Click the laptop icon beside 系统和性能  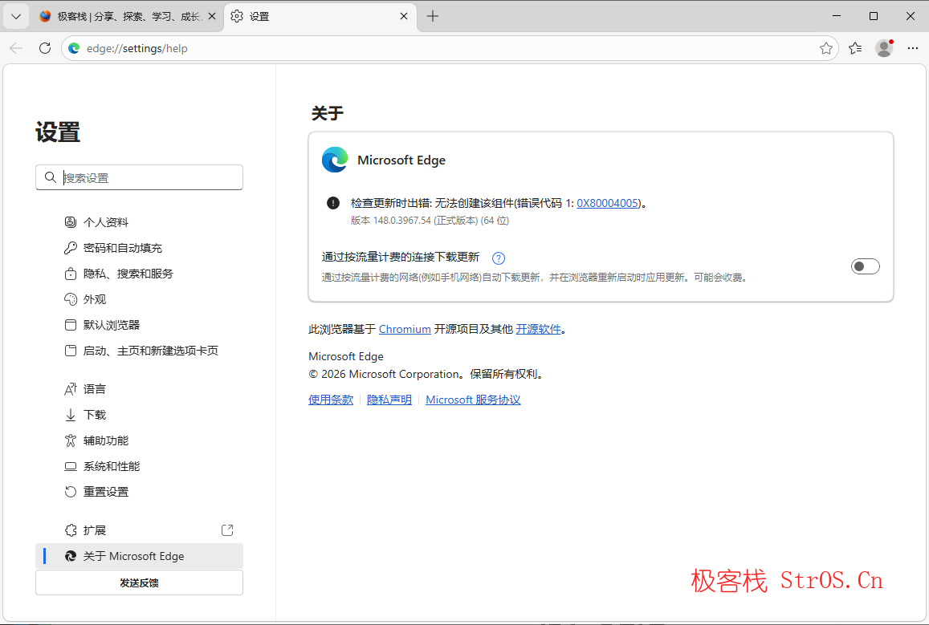click(71, 466)
